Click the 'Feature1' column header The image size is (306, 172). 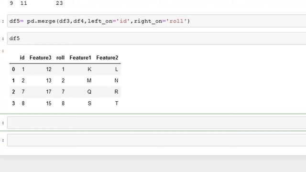[80, 58]
